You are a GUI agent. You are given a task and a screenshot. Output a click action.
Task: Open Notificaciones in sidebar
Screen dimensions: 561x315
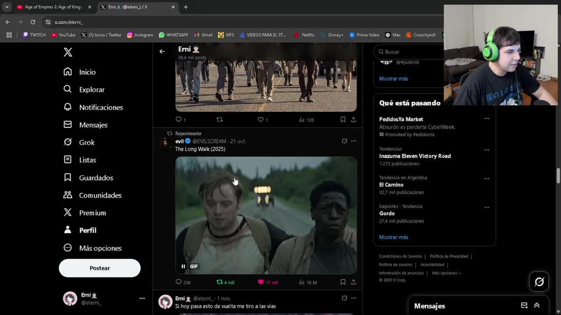click(93, 107)
